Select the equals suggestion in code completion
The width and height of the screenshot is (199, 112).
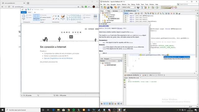tap(177, 57)
